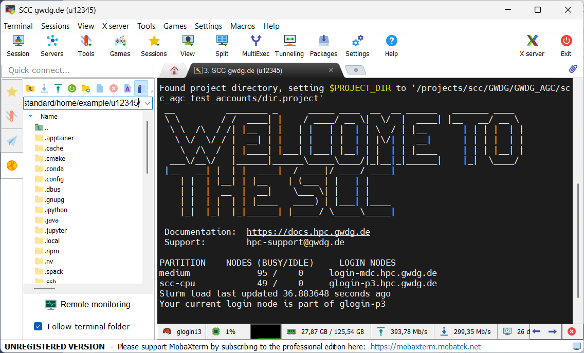Launch MultiExec mode
This screenshot has width=584, height=353.
coord(255,45)
